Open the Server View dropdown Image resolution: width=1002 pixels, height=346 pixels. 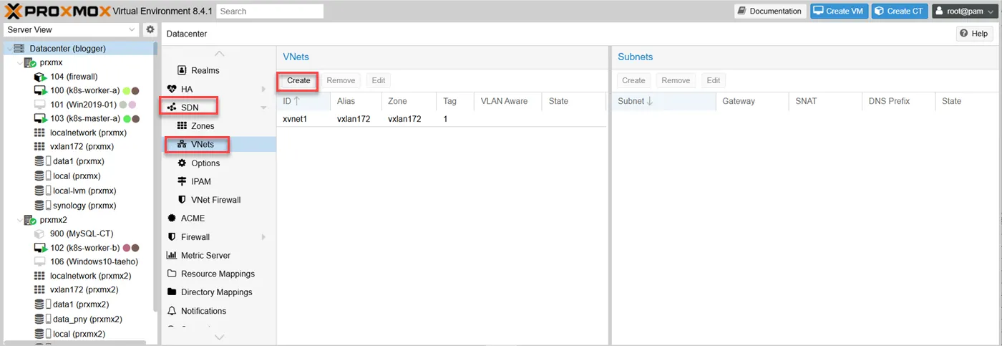71,29
